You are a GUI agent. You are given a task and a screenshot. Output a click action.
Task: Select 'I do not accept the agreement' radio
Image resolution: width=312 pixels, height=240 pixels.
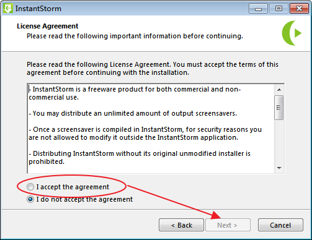pyautogui.click(x=30, y=199)
